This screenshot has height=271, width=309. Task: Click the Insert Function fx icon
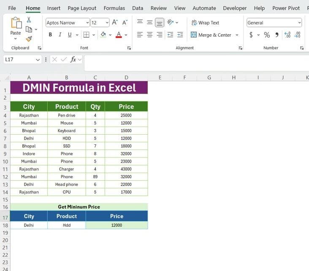[x=73, y=60]
